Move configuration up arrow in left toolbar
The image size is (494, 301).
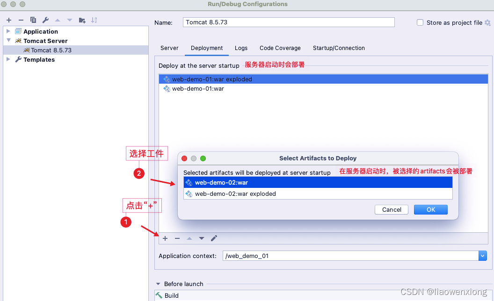(x=58, y=20)
